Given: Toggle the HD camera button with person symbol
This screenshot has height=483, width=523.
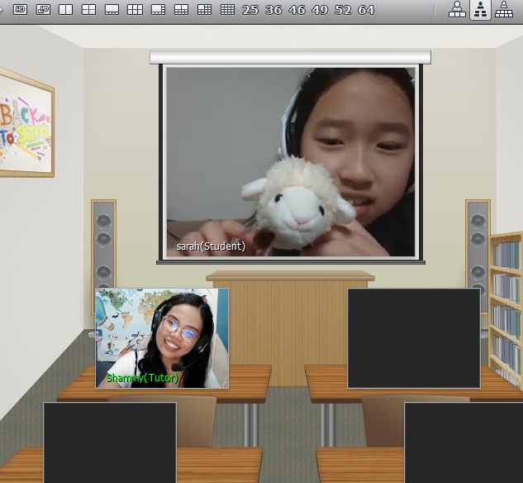Looking at the screenshot, I should click(43, 10).
